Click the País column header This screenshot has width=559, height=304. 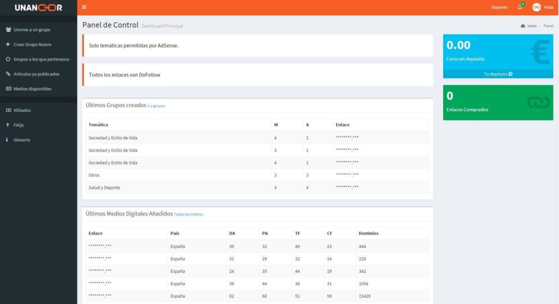tap(175, 233)
